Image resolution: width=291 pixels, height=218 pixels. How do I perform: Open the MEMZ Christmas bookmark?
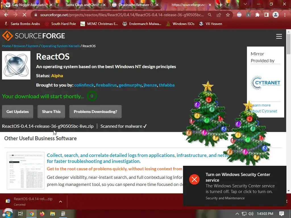tap(99, 24)
